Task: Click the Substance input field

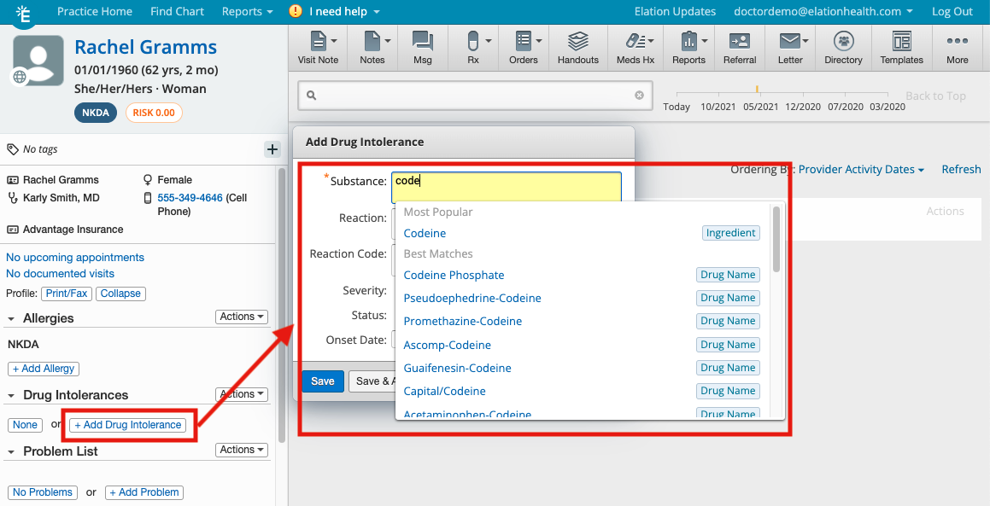Action: coord(506,182)
